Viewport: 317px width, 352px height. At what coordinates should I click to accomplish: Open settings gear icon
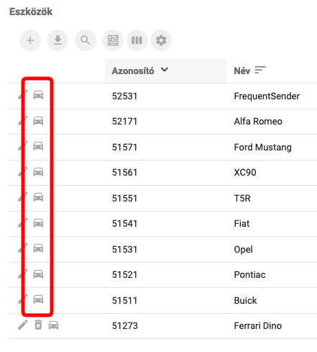[161, 40]
